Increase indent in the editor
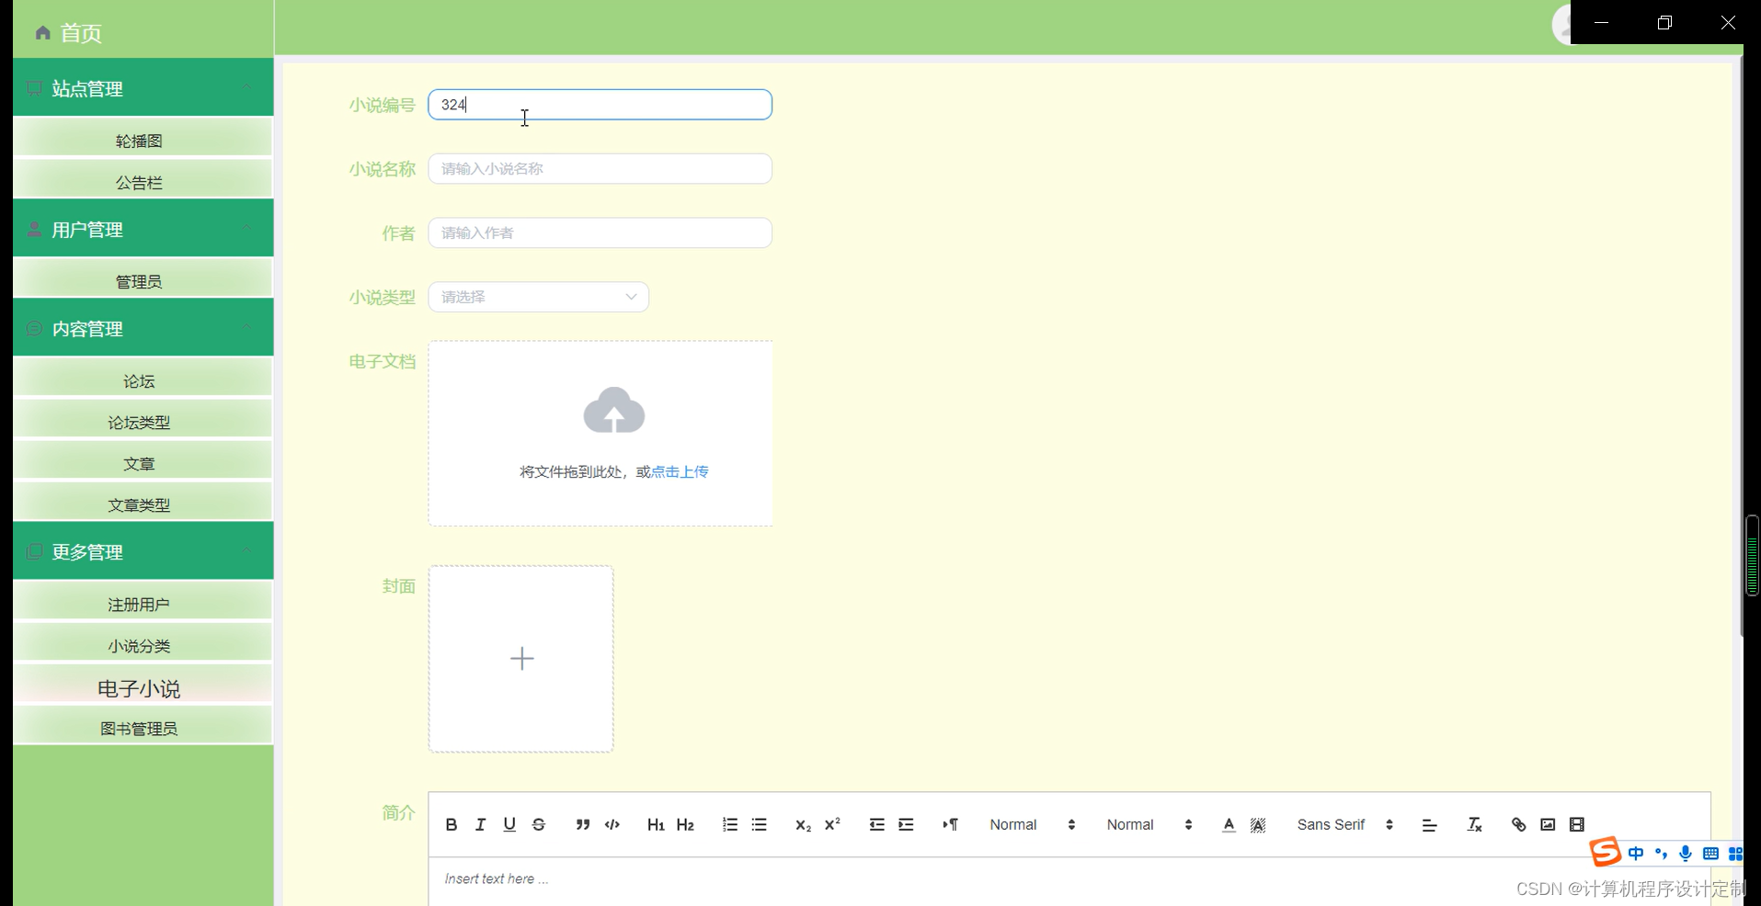Image resolution: width=1761 pixels, height=906 pixels. click(906, 824)
